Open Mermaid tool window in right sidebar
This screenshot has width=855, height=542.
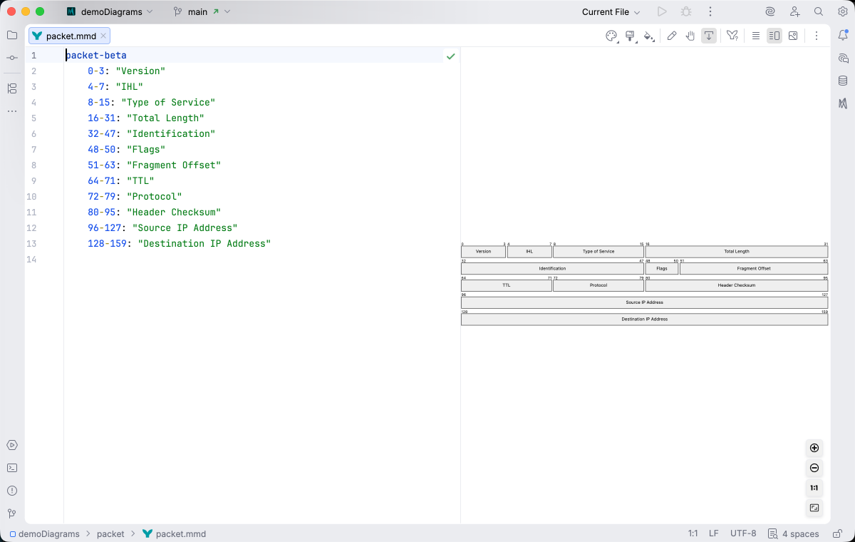[843, 103]
